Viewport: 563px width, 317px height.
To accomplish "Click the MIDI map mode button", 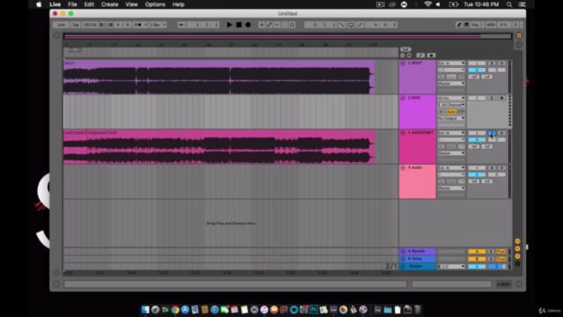I will click(491, 25).
